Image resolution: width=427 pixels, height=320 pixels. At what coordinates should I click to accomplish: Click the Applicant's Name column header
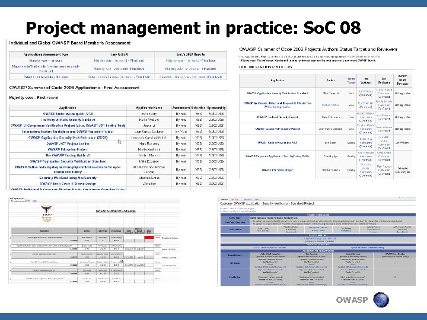[x=149, y=108]
